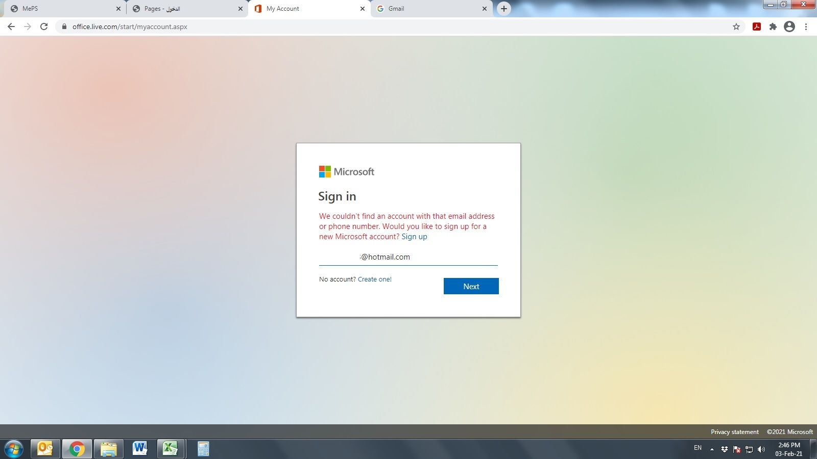View site security lock information
Screen dimensions: 817x459
(x=64, y=27)
